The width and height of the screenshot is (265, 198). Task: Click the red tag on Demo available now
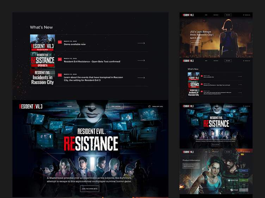pos(60,42)
